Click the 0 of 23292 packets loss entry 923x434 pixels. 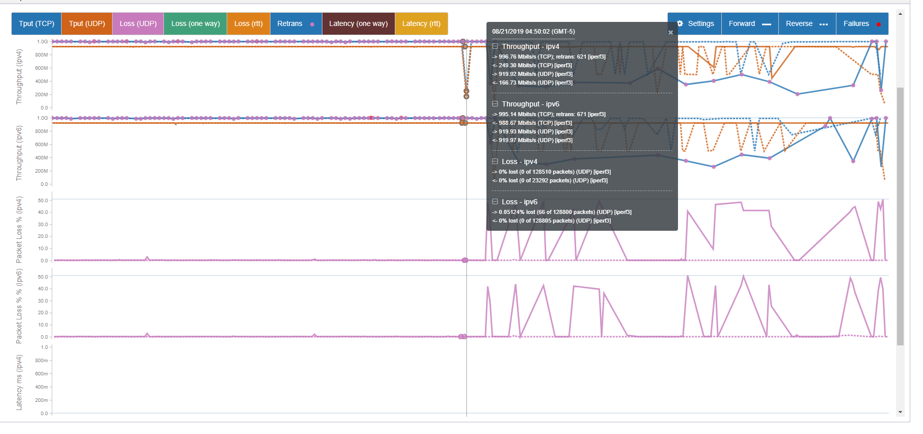[550, 180]
